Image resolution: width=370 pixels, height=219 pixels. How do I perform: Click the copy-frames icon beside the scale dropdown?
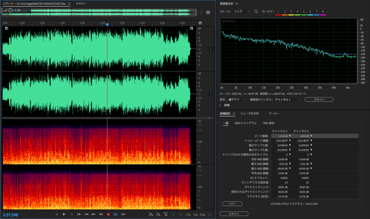tap(256, 11)
